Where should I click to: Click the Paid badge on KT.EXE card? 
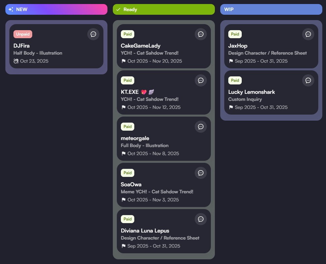point(128,80)
